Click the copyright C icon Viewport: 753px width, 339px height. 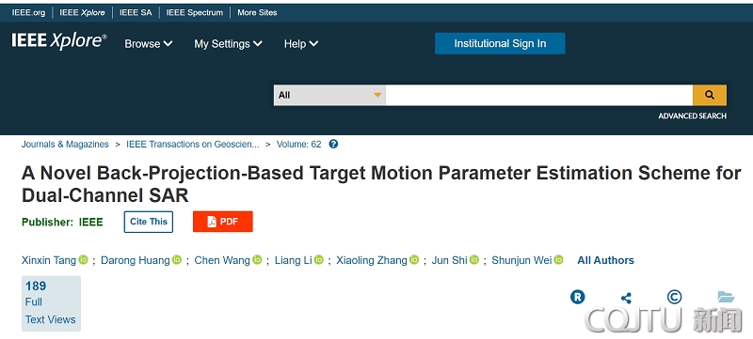coord(674,297)
